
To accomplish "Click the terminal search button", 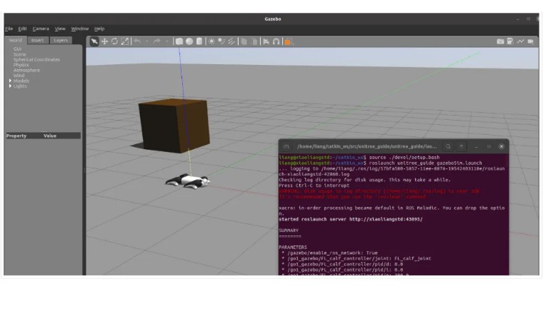I will (x=449, y=146).
